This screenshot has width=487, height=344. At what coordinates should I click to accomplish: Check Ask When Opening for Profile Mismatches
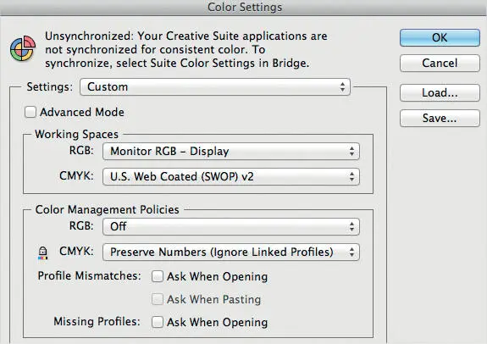tap(158, 276)
